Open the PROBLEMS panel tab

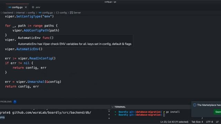(x=6, y=102)
